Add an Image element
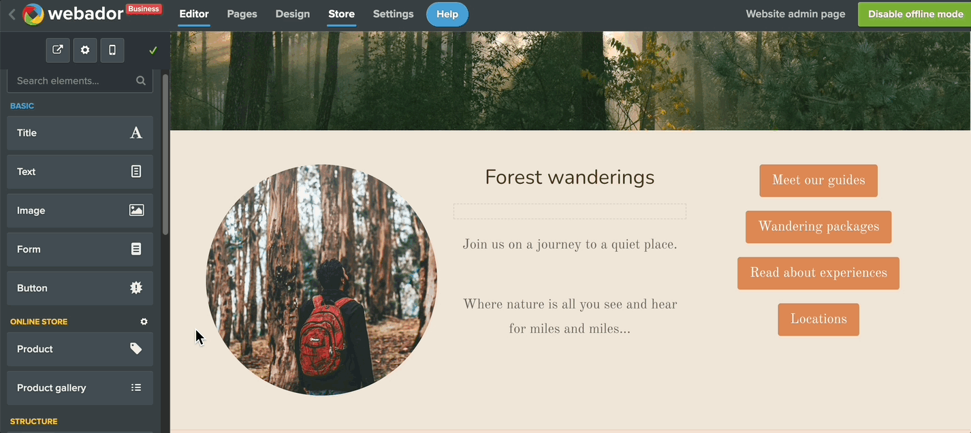 80,210
